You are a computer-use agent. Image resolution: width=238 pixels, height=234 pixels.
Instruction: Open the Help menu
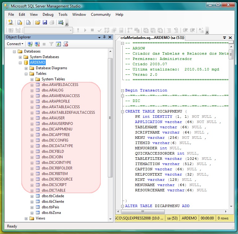pyautogui.click(x=119, y=15)
